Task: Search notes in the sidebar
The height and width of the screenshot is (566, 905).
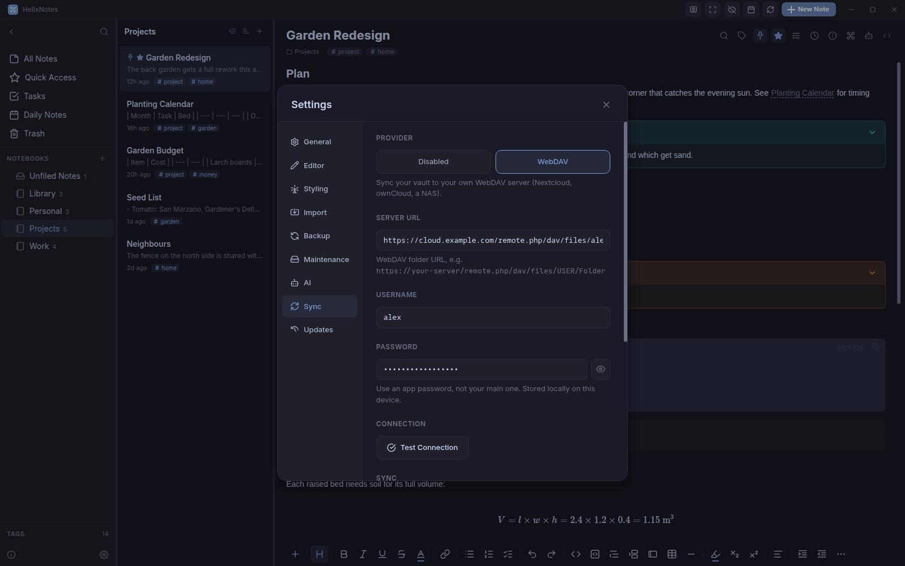Action: point(104,32)
